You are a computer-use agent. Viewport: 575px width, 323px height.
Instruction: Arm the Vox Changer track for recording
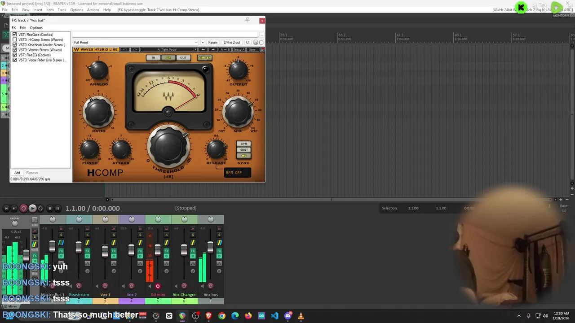pos(184,286)
